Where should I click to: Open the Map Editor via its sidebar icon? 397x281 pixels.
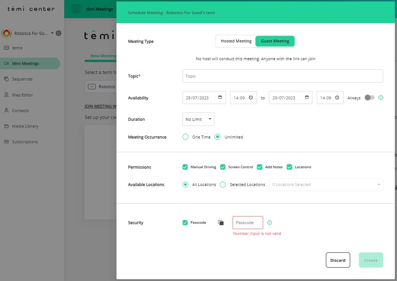click(x=7, y=95)
